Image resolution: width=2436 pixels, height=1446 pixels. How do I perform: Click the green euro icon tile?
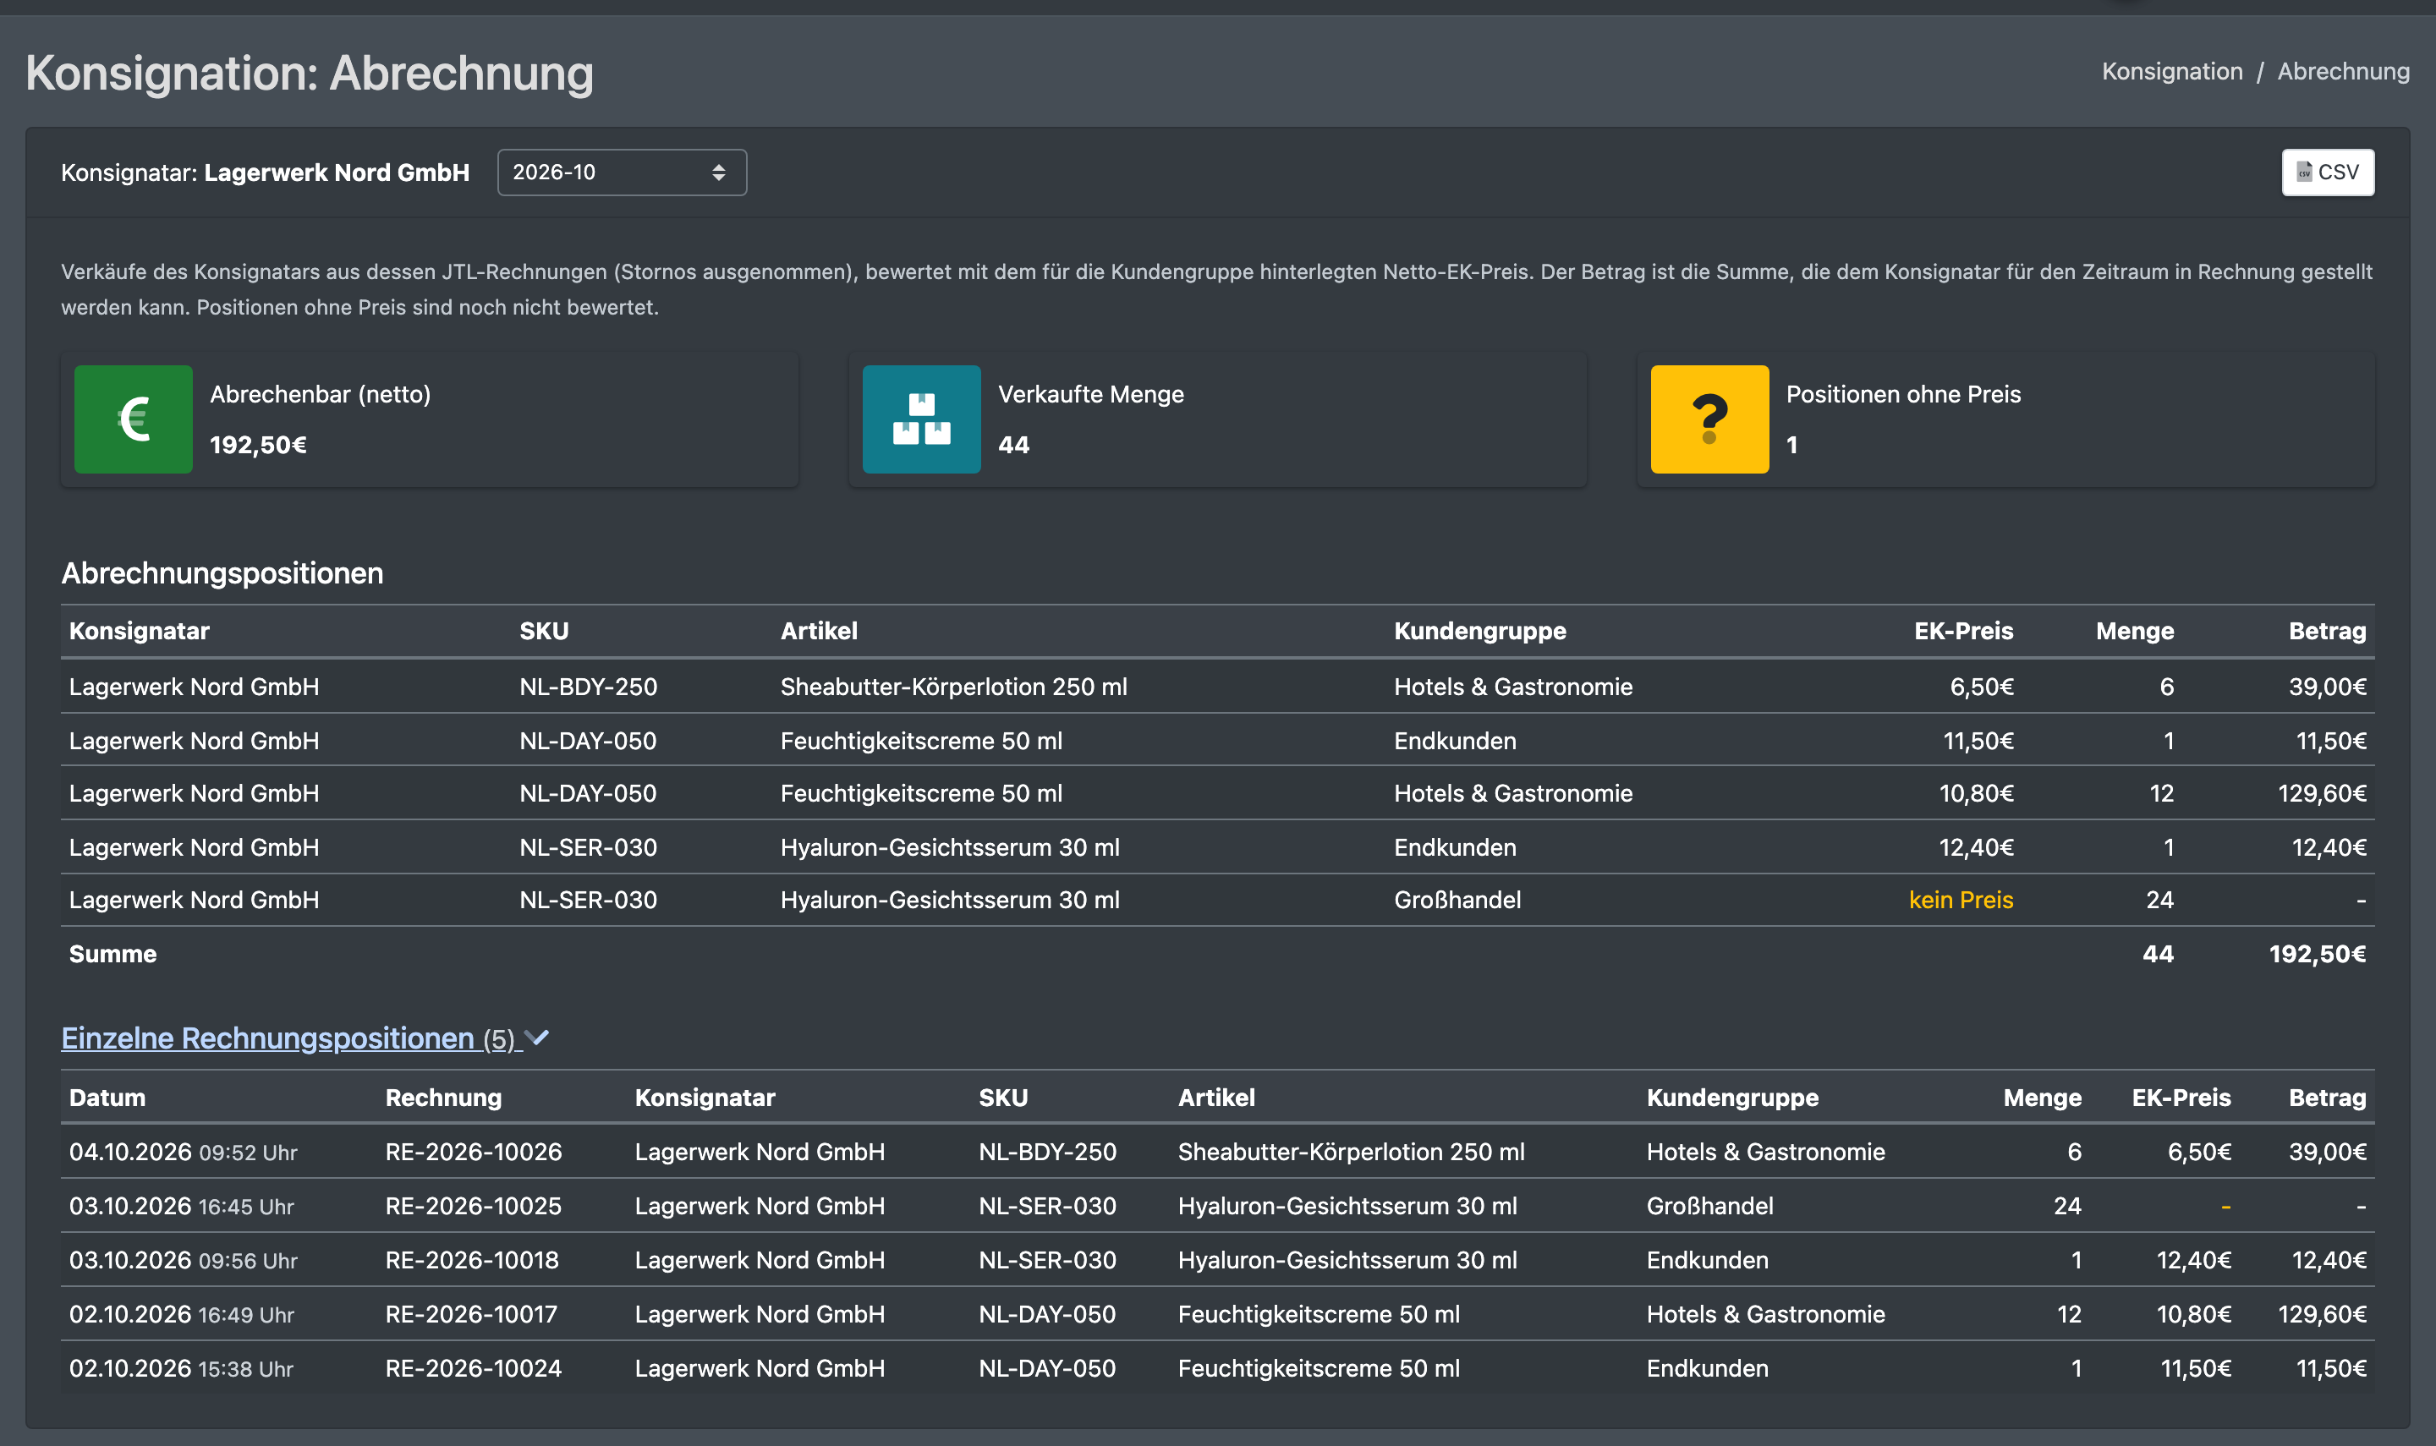point(134,419)
